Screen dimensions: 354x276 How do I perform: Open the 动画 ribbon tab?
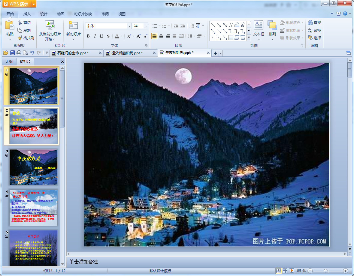61,14
